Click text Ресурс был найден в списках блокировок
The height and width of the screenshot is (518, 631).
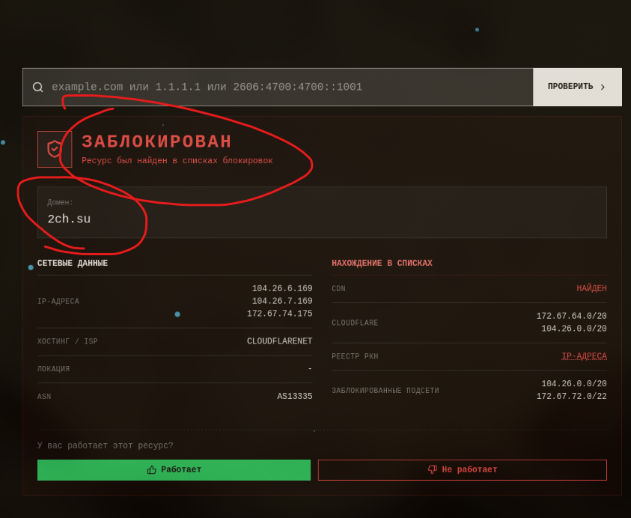tap(177, 161)
